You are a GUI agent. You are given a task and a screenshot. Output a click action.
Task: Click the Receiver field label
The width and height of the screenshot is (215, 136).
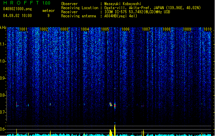(x=69, y=12)
